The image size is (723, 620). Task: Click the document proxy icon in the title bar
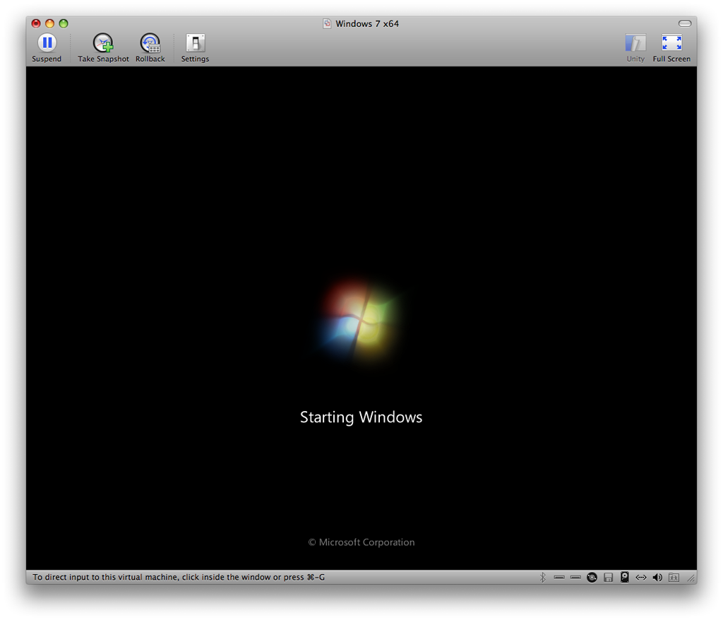pos(327,23)
